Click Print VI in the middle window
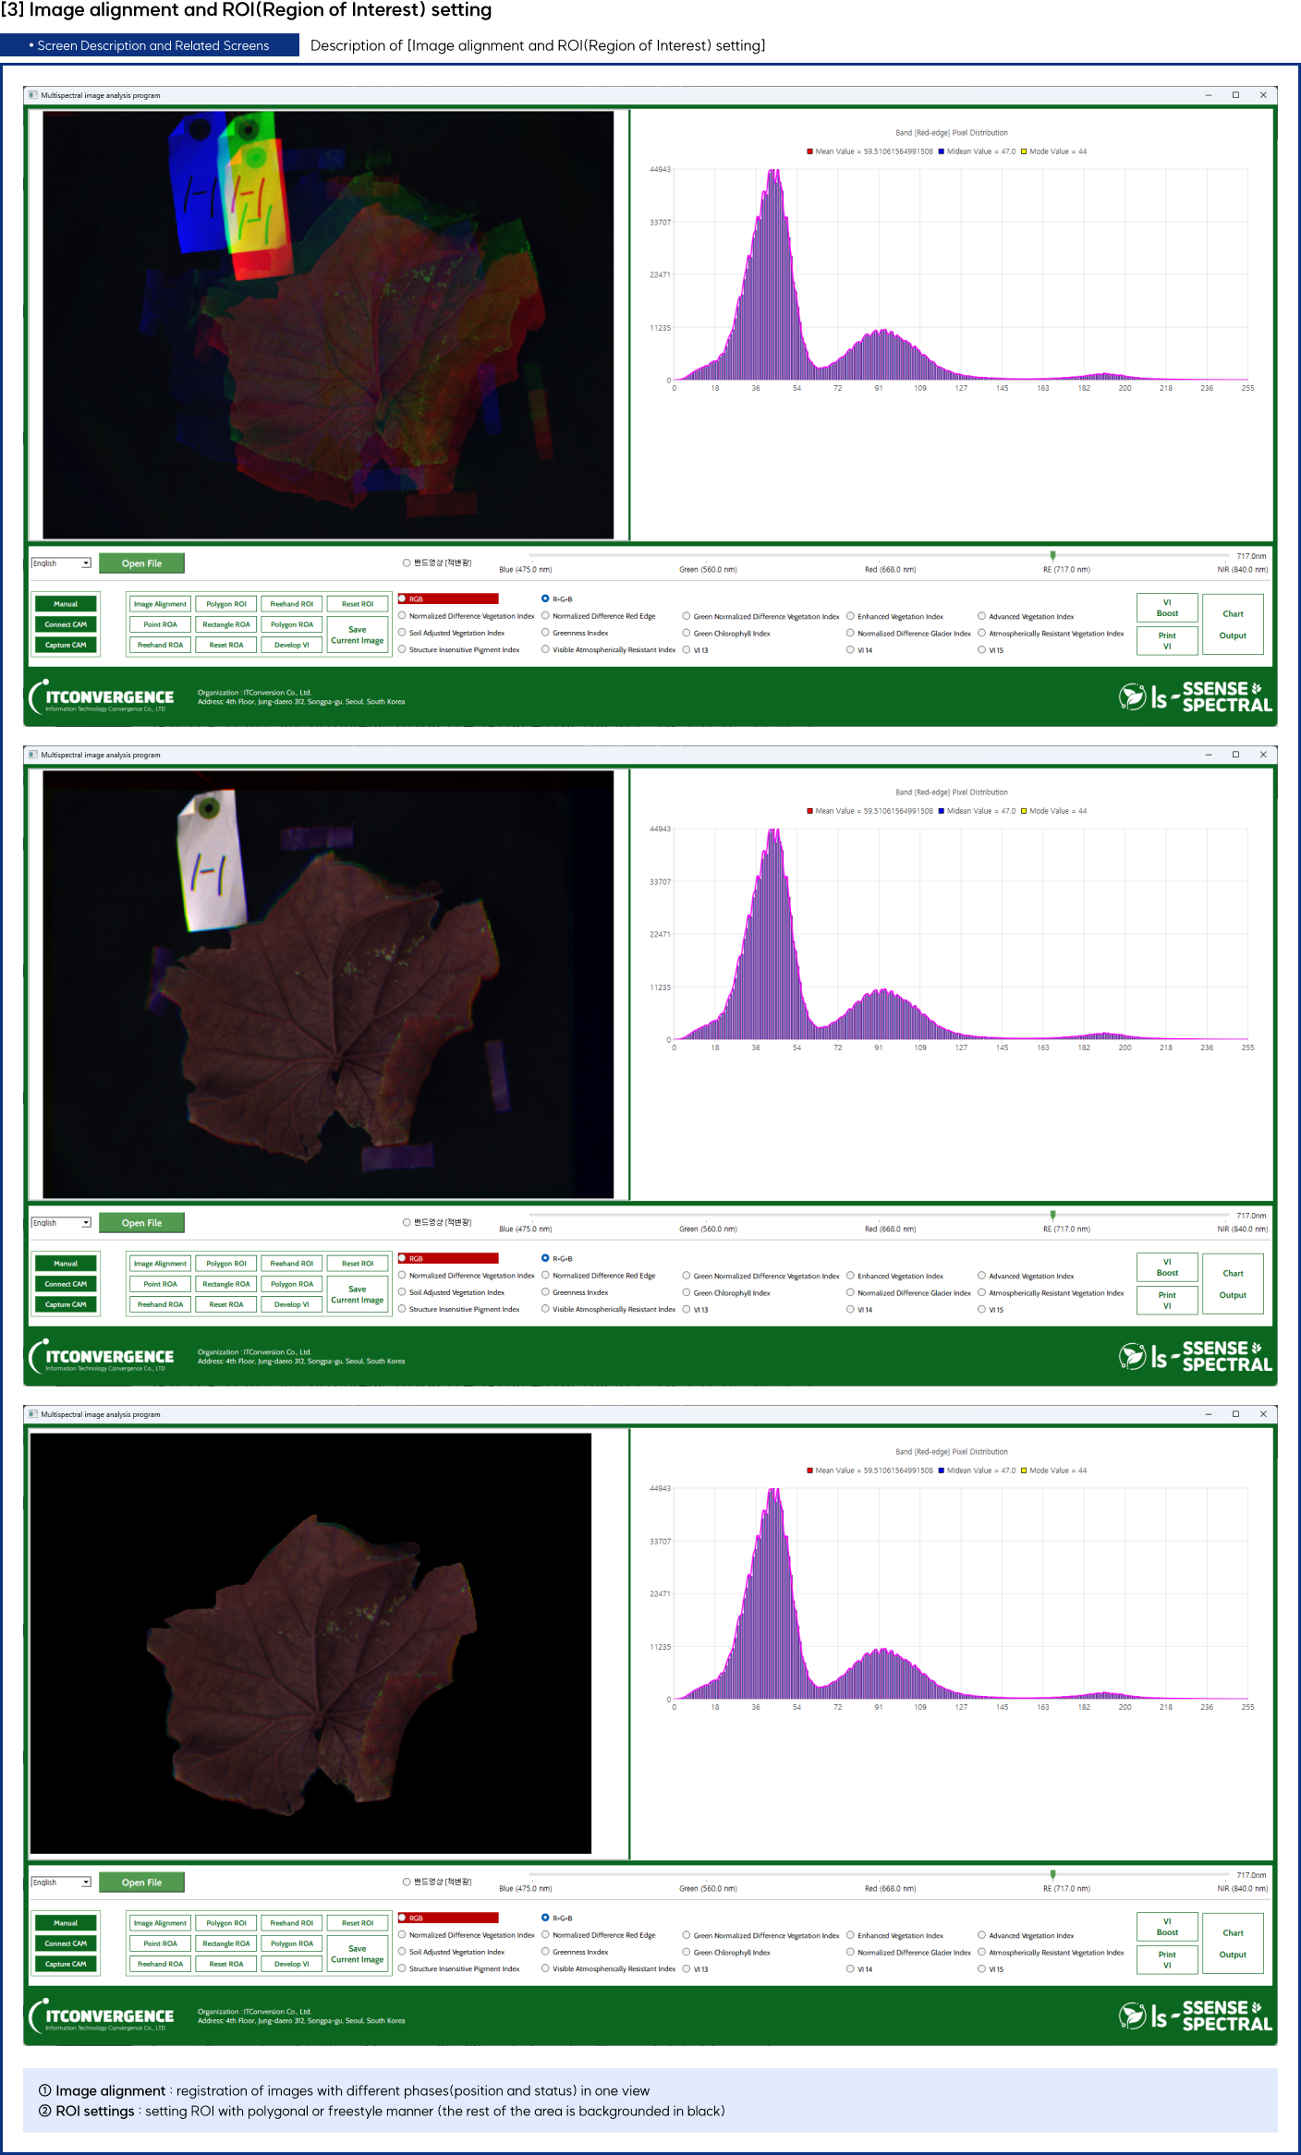This screenshot has width=1301, height=2155. 1167,1300
